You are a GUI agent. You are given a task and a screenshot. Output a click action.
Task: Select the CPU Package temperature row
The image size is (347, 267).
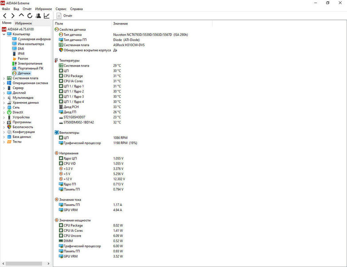click(x=90, y=76)
